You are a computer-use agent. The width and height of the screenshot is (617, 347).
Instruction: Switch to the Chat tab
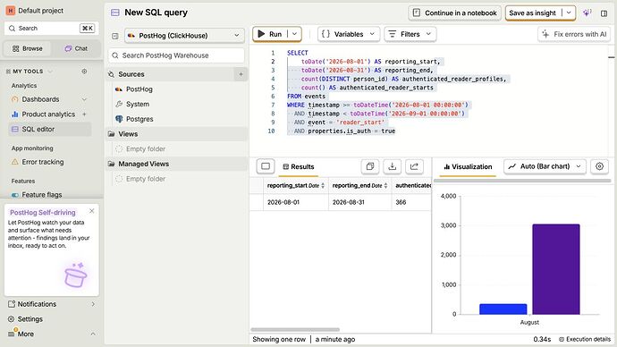(x=76, y=48)
